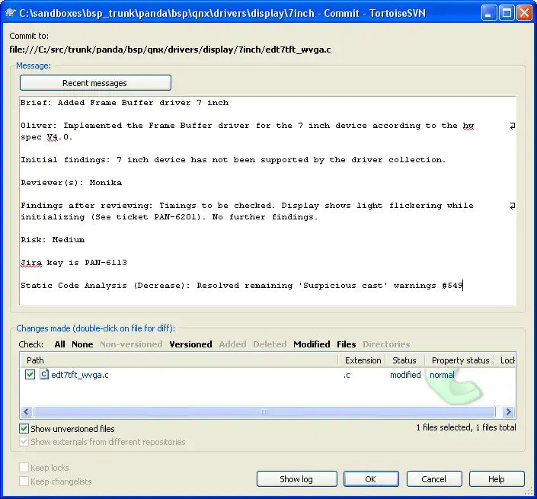Click the horizontal scrollbar thumb in file list

pyautogui.click(x=265, y=411)
